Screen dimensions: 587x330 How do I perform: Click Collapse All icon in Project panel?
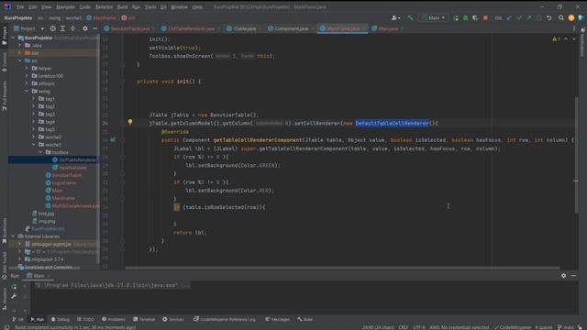pyautogui.click(x=72, y=28)
